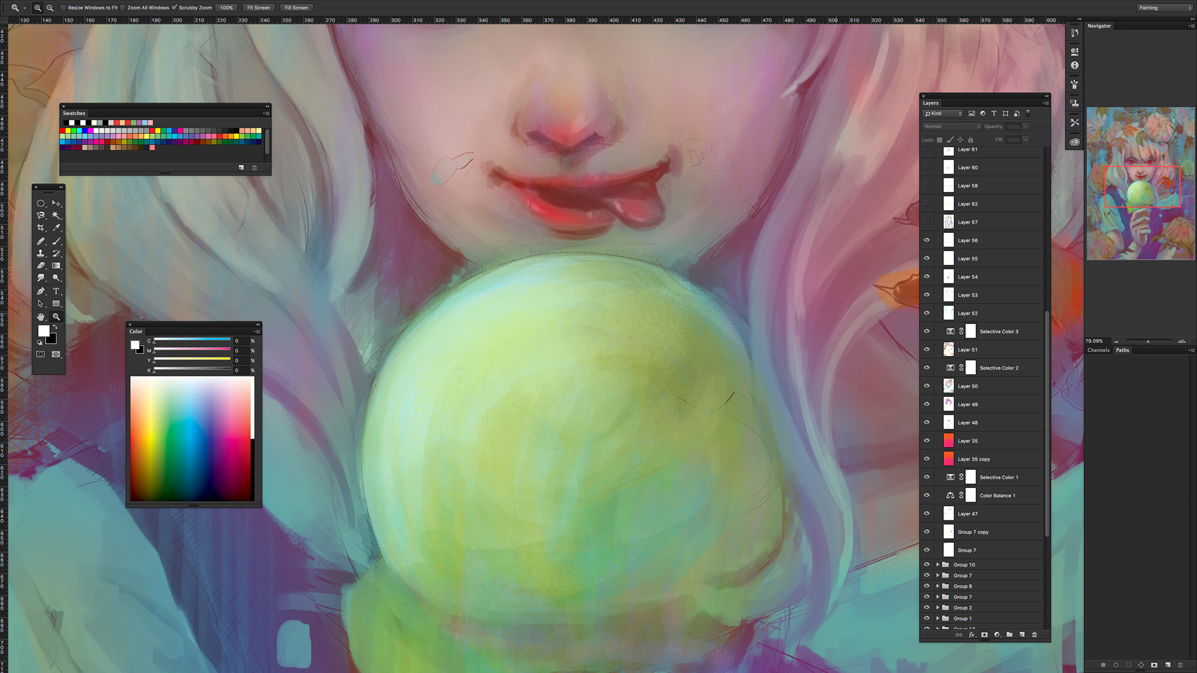Open the Painting workspace dropdown
The width and height of the screenshot is (1197, 673).
coord(1163,7)
